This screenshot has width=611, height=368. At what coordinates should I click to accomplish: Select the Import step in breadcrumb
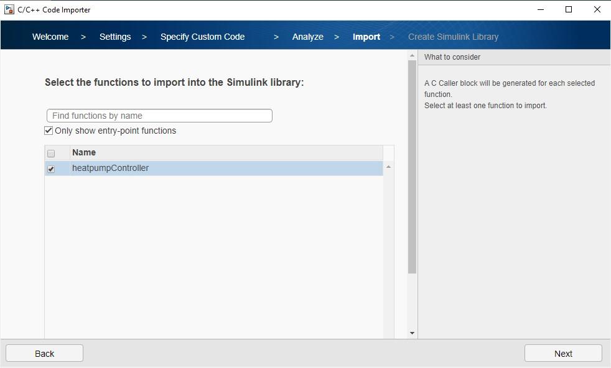click(366, 37)
